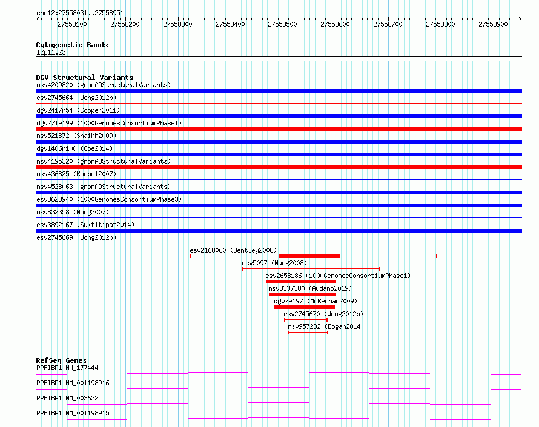Open variant nsv4528063 (gnomADStructuralVariants)
This screenshot has height=427, width=539.
tap(104, 187)
